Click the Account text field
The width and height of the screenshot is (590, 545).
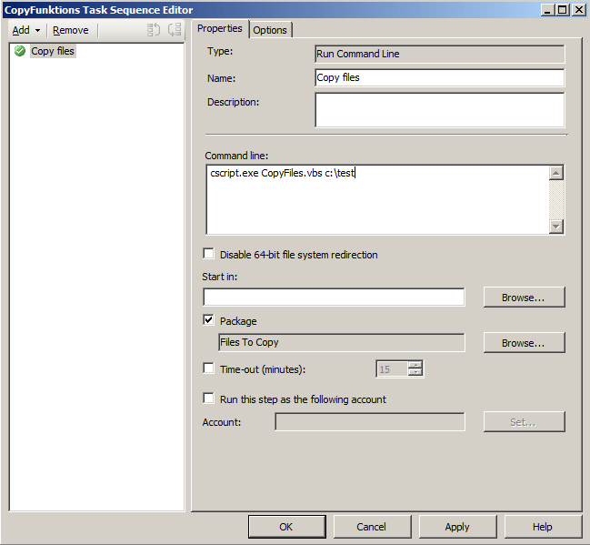[370, 422]
